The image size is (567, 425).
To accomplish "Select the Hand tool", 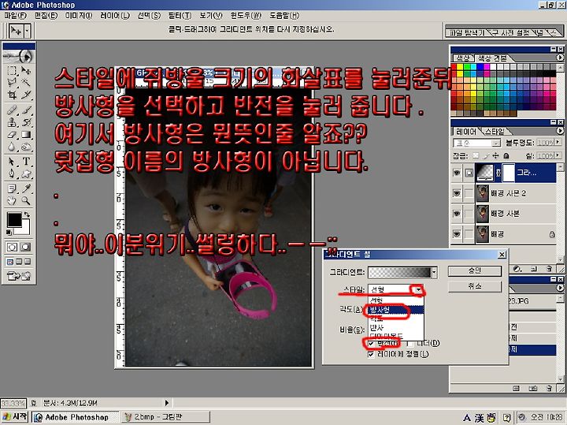I will (12, 200).
